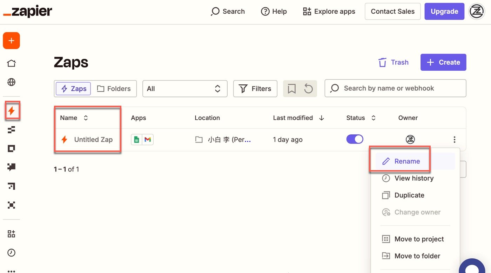
Task: Open the Zap history clock icon in sidebar
Action: [x=11, y=253]
